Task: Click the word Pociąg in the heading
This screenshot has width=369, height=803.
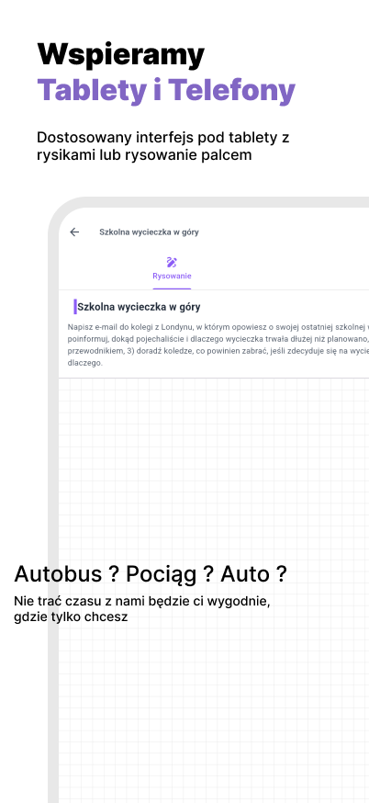Action: pyautogui.click(x=162, y=574)
